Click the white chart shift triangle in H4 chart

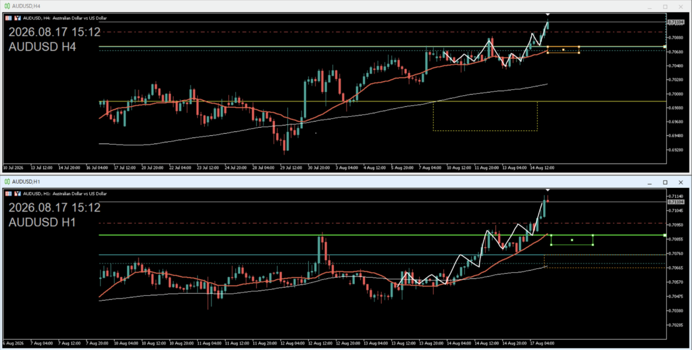pos(547,15)
